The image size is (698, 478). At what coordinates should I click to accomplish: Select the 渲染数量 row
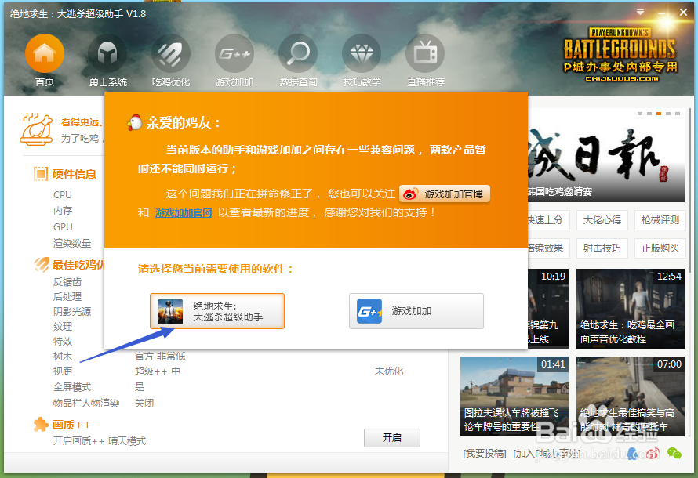point(72,243)
